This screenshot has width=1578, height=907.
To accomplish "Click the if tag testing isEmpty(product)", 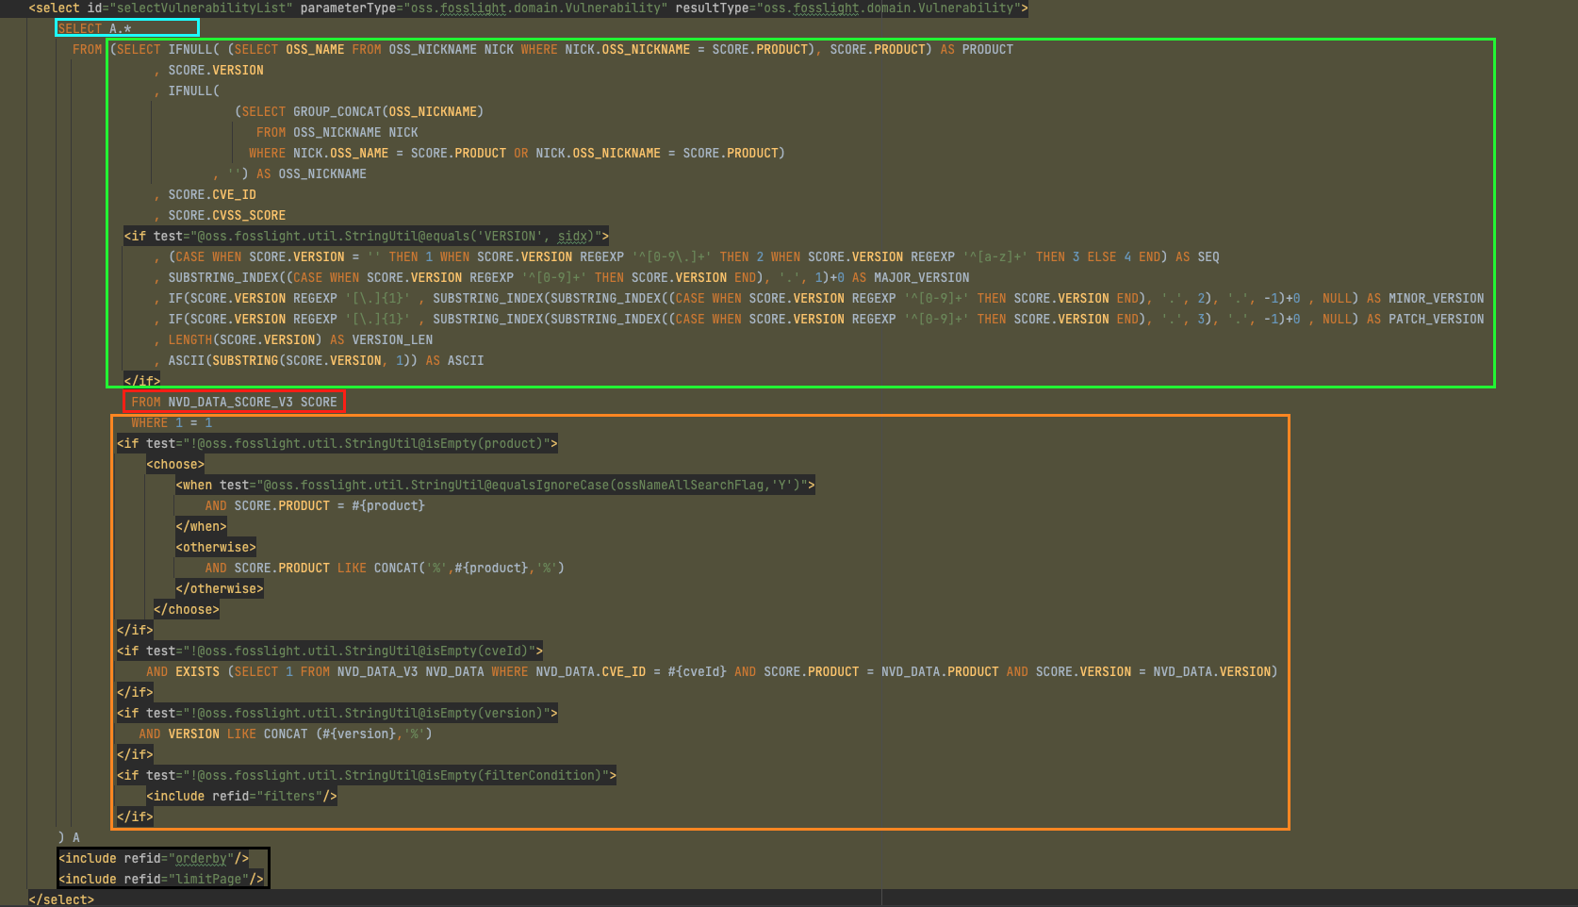I will 337,443.
